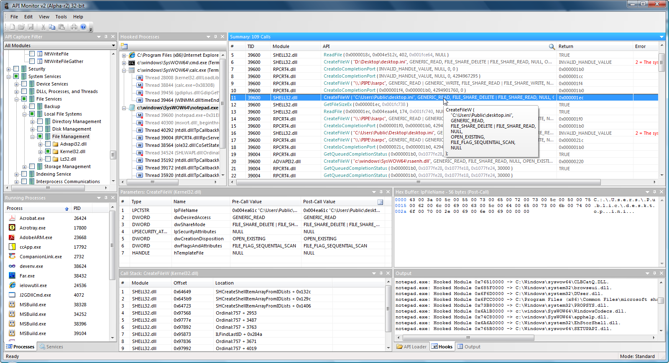Click the Internet Explorer process icon in Hooked Processes
Viewport: 669px width, 363px height.
(132, 55)
